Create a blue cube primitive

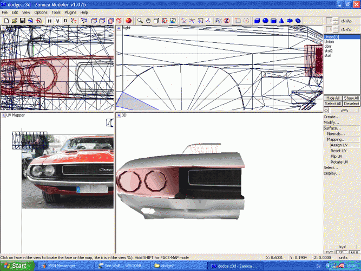(x=257, y=21)
